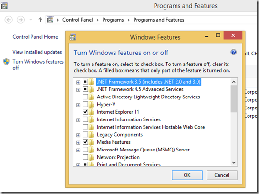Click the OK button
The width and height of the screenshot is (259, 194).
(187, 175)
